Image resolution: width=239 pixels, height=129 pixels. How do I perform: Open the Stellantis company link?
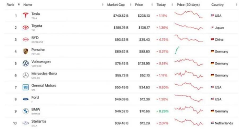point(38,121)
